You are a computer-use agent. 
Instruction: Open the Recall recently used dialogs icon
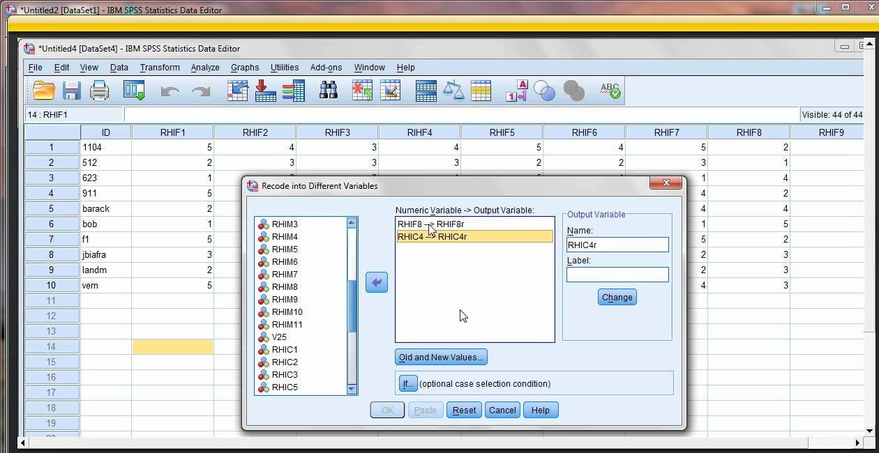134,91
